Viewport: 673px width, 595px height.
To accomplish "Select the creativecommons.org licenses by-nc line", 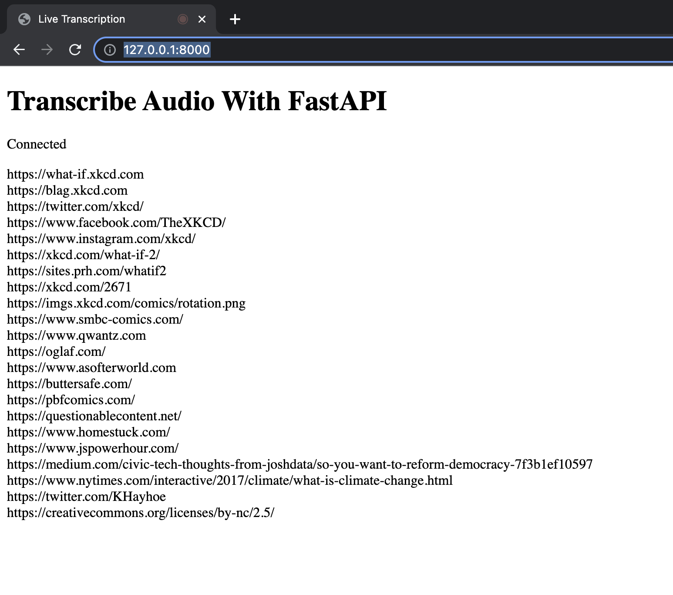I will (141, 513).
